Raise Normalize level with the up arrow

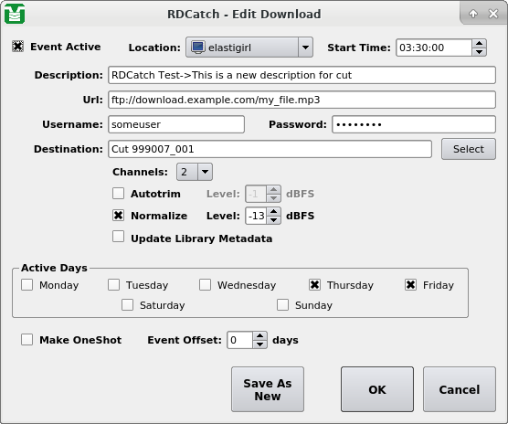[x=274, y=211]
